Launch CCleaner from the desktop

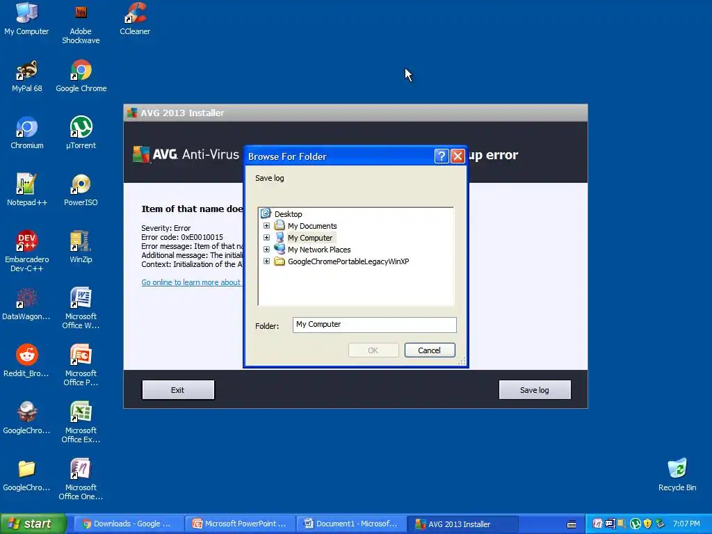(x=135, y=19)
